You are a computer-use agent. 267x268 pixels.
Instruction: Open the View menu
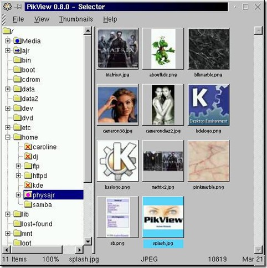coord(42,19)
